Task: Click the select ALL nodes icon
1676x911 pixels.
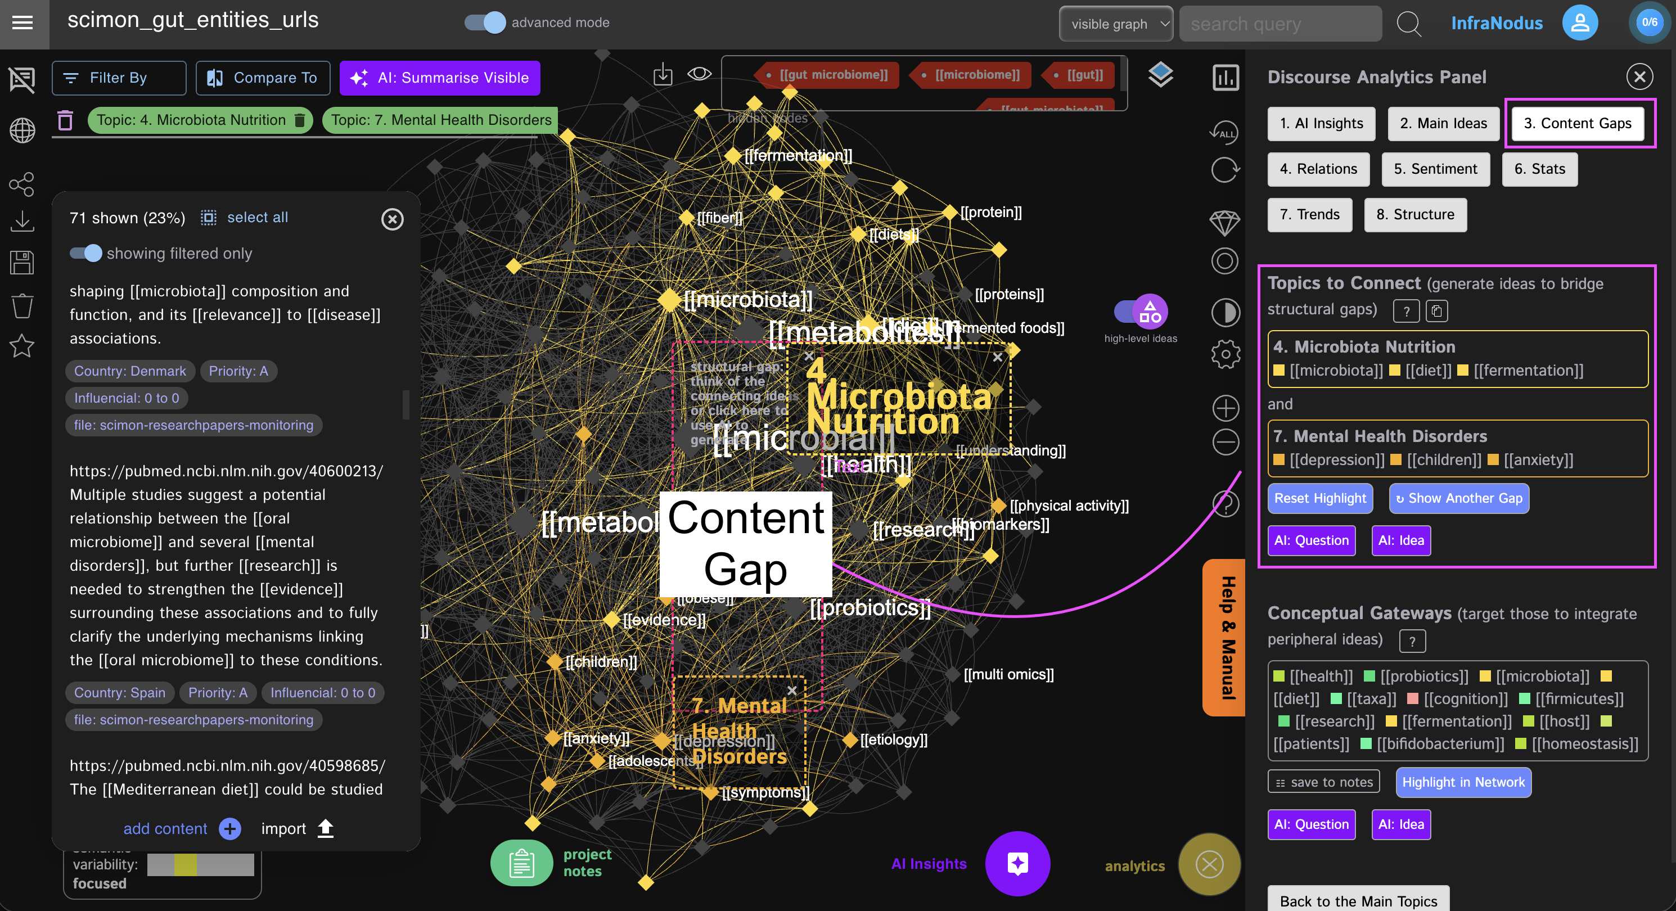Action: (1224, 132)
